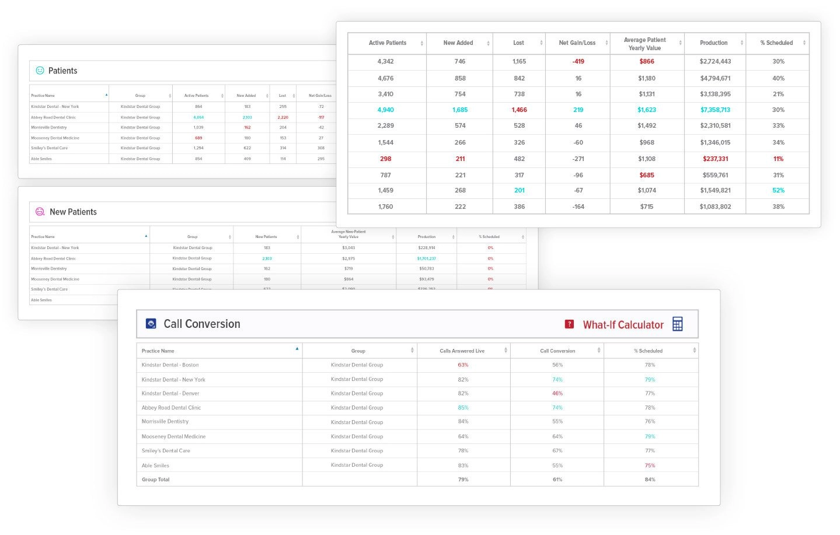Click the ascending arrow on Practice Name header
The width and height of the screenshot is (840, 535).
(x=298, y=348)
